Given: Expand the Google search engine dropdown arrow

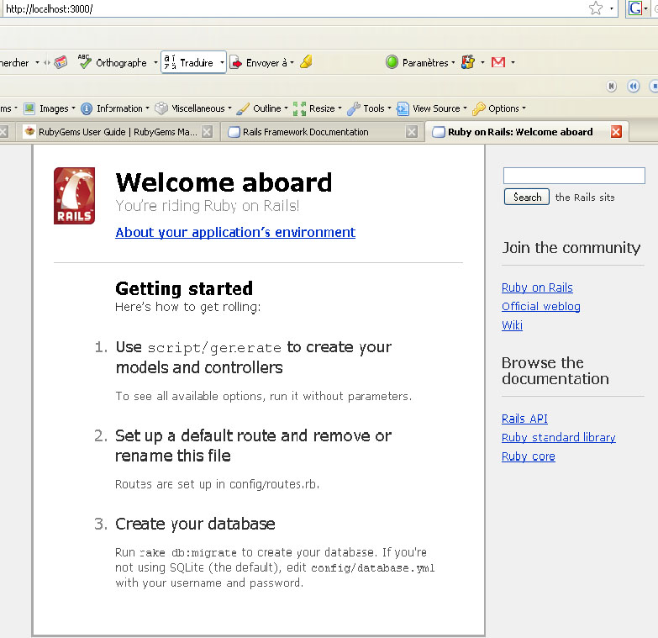Looking at the screenshot, I should click(646, 8).
